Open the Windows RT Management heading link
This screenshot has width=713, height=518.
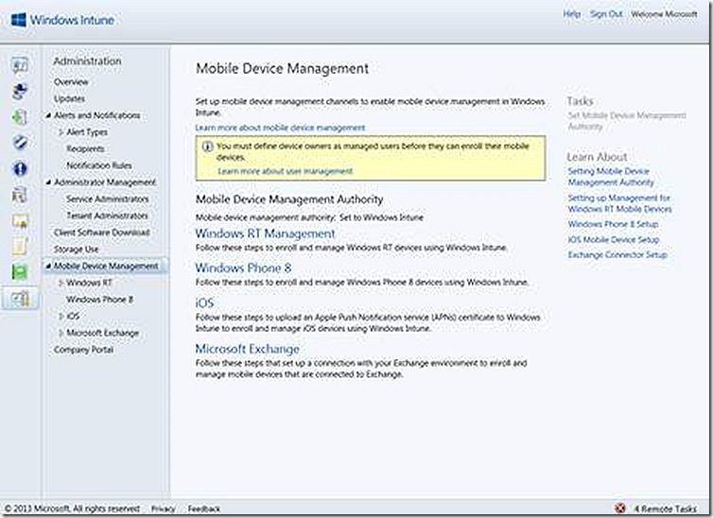265,233
